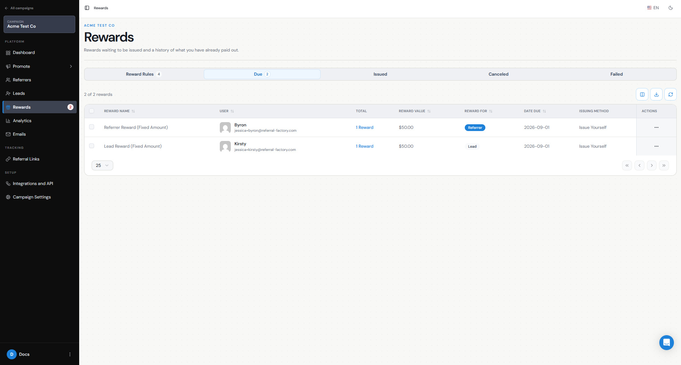Viewport: 681px width, 365px height.
Task: Open the chat support bubble
Action: (666, 343)
